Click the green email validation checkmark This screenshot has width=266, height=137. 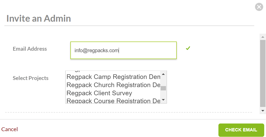tap(188, 48)
